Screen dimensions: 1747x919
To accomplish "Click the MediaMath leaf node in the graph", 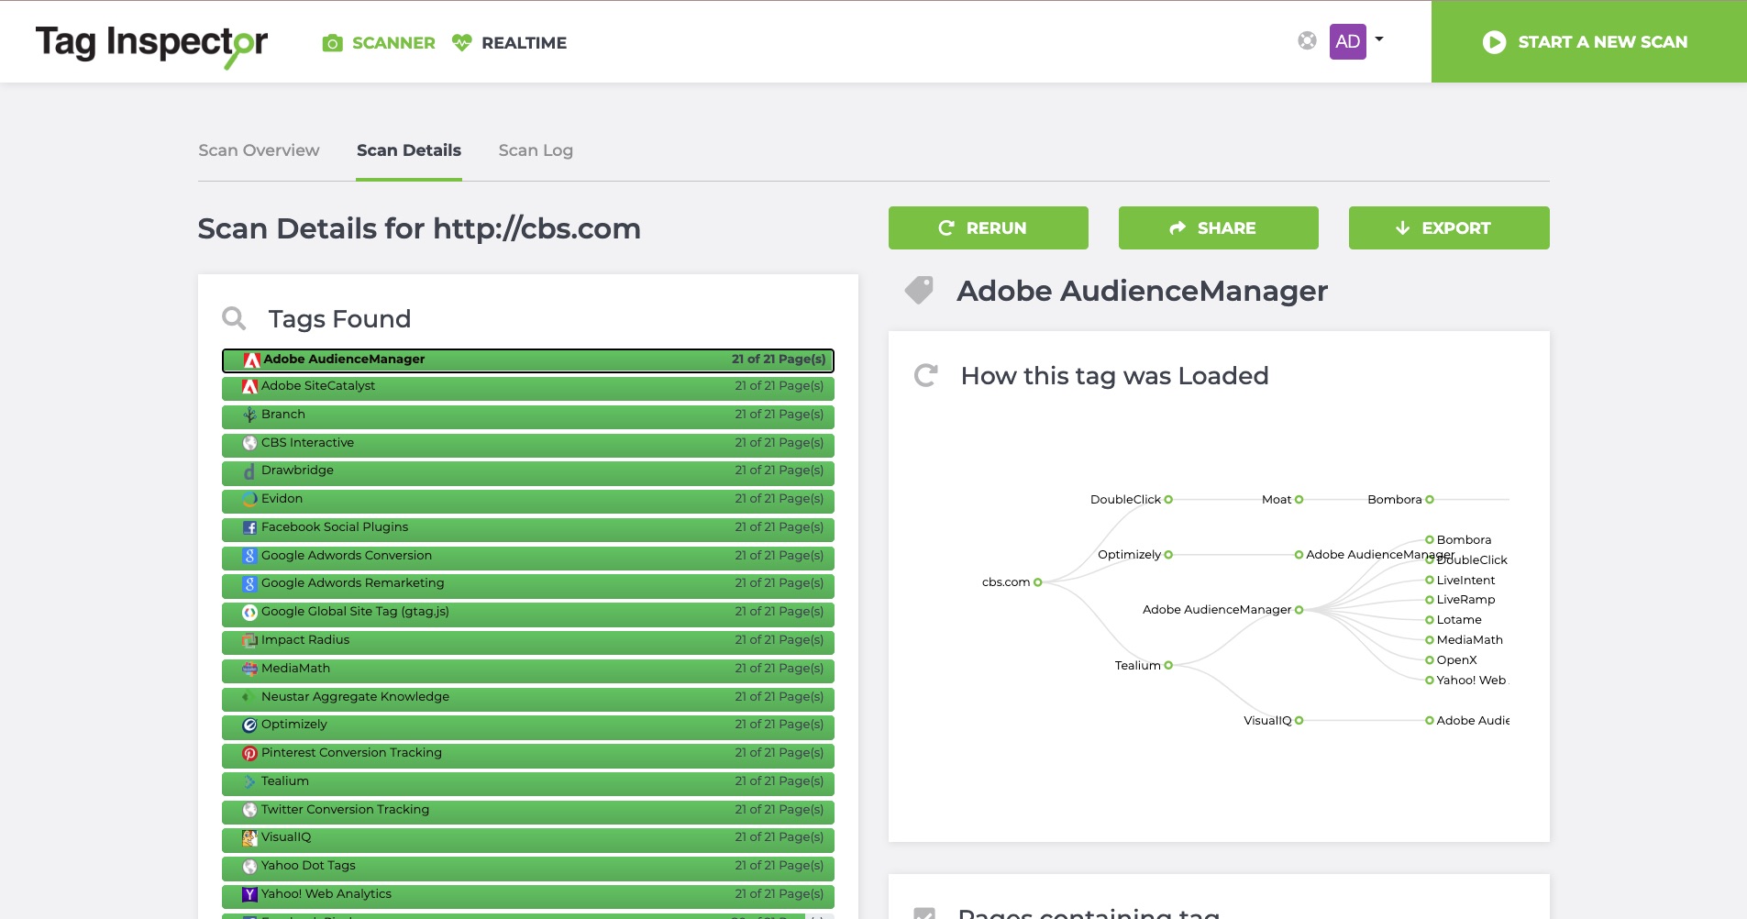I will pos(1430,640).
